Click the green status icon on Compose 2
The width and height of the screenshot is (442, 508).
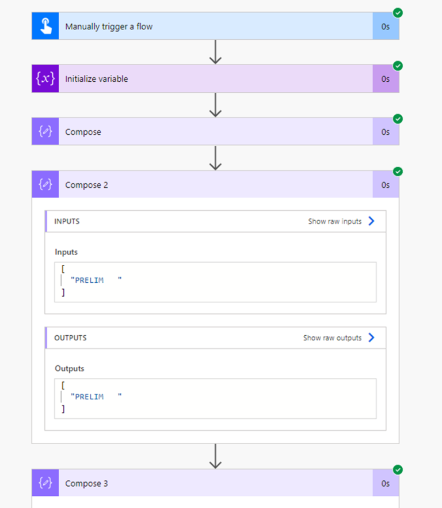pyautogui.click(x=398, y=171)
